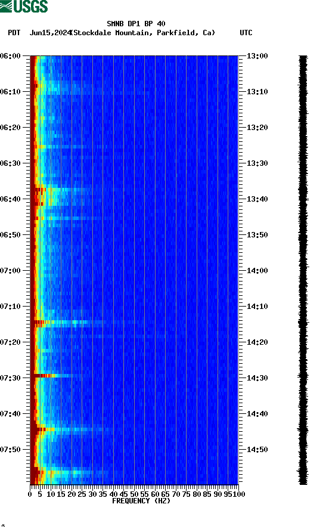Click the '07:50' PDT time label
This screenshot has width=329, height=532.
coord(10,450)
